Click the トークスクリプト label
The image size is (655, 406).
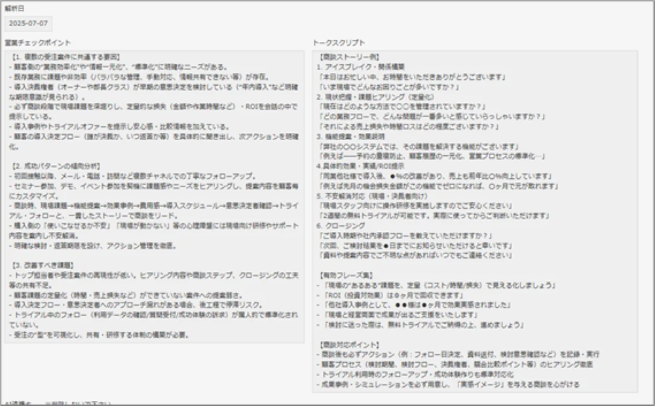pyautogui.click(x=339, y=43)
